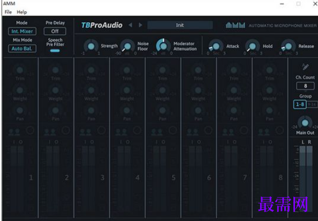Toggle channel 8 circle button
The image size is (318, 221).
(279, 131)
